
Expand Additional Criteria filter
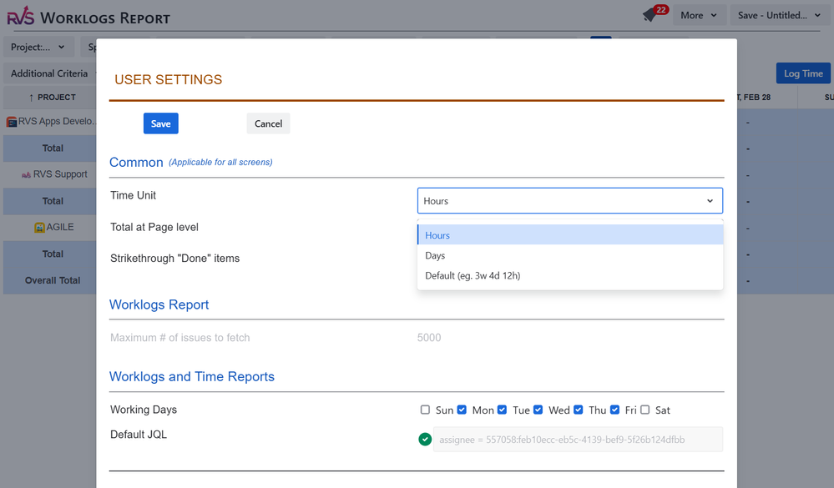(49, 73)
